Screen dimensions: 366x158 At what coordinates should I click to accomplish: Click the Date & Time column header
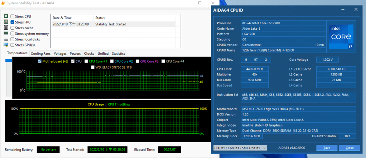(72, 18)
